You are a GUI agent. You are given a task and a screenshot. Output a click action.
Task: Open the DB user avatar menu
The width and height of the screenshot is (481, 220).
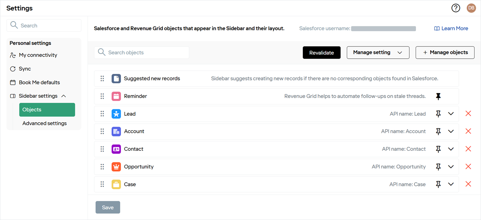[x=471, y=8]
